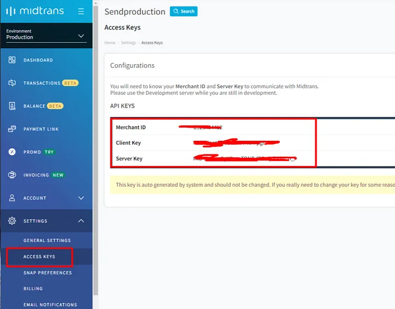
Task: Open Invoicing in the sidebar
Action: (36, 175)
